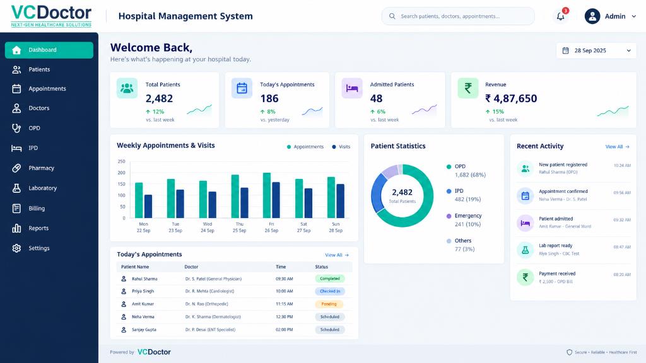
Task: Click the calendar icon in date selector
Action: click(x=566, y=50)
